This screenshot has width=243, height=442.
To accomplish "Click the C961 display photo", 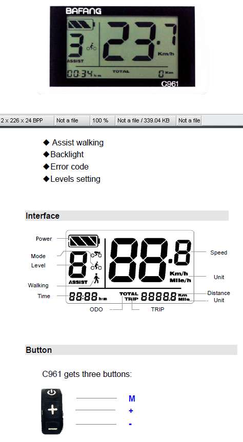I will pos(122,47).
